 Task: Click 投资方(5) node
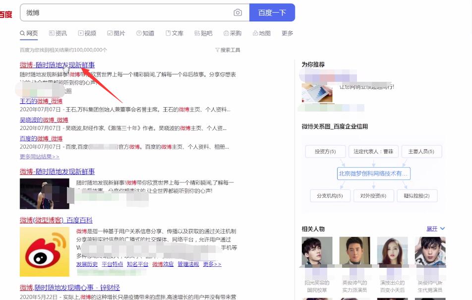tap(325, 152)
